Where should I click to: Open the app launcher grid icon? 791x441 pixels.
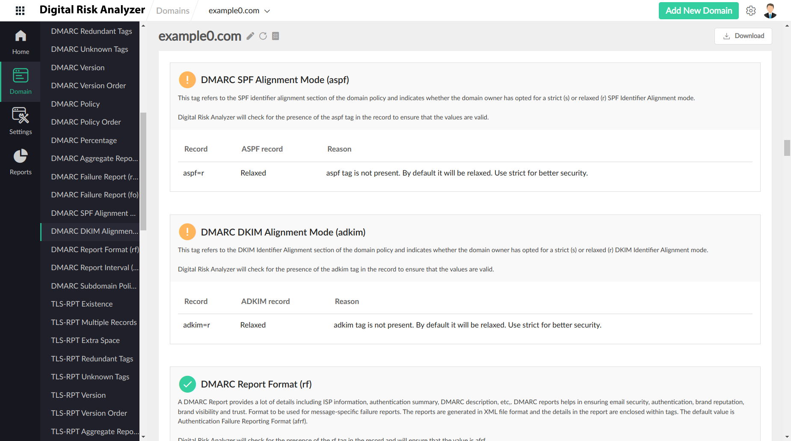pos(20,10)
